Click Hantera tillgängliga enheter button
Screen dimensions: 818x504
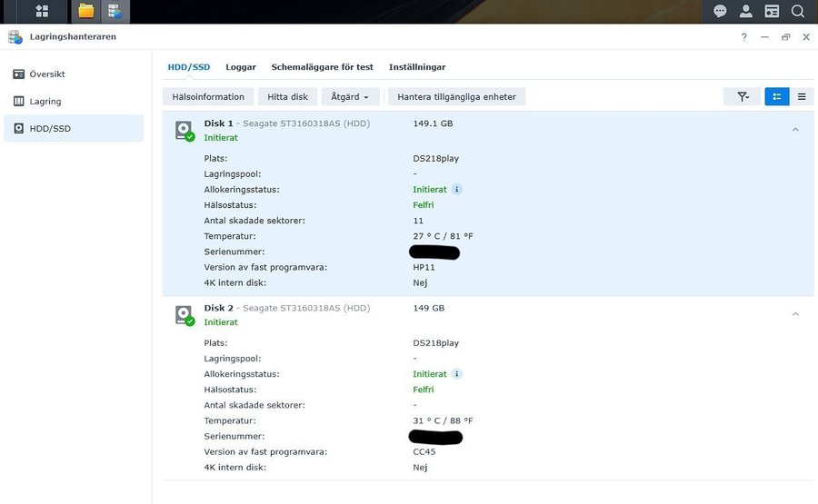pyautogui.click(x=456, y=96)
